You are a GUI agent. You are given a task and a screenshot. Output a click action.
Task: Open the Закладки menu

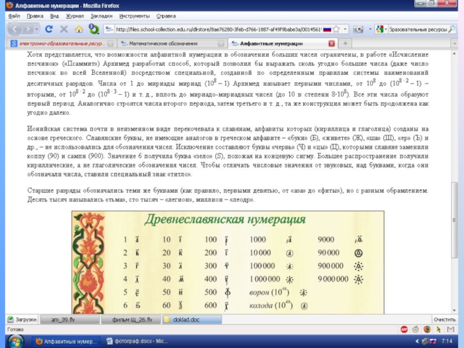(x=101, y=16)
